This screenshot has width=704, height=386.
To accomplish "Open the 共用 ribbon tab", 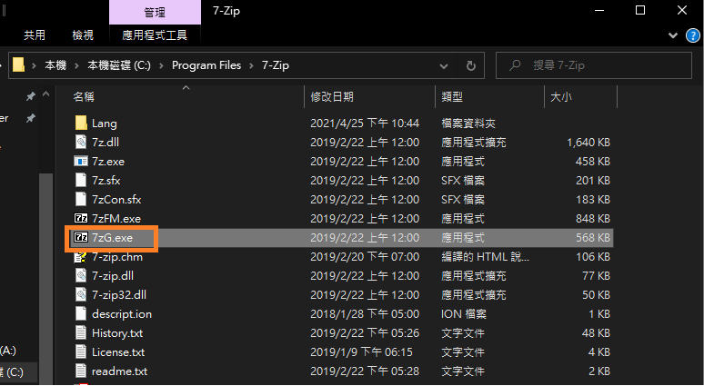I will [x=35, y=35].
